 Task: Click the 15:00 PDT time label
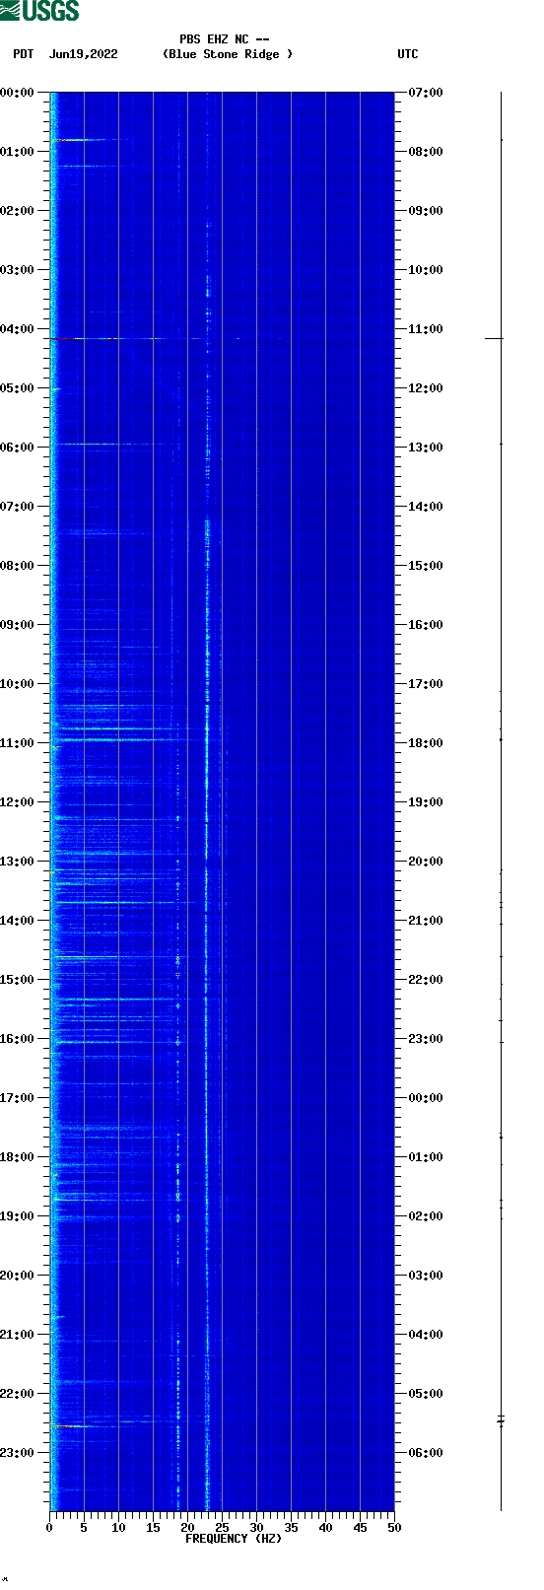17,980
